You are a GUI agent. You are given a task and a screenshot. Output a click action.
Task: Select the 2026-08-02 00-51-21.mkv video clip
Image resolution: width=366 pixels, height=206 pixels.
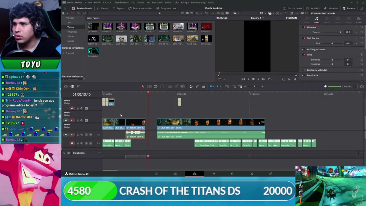(211, 124)
